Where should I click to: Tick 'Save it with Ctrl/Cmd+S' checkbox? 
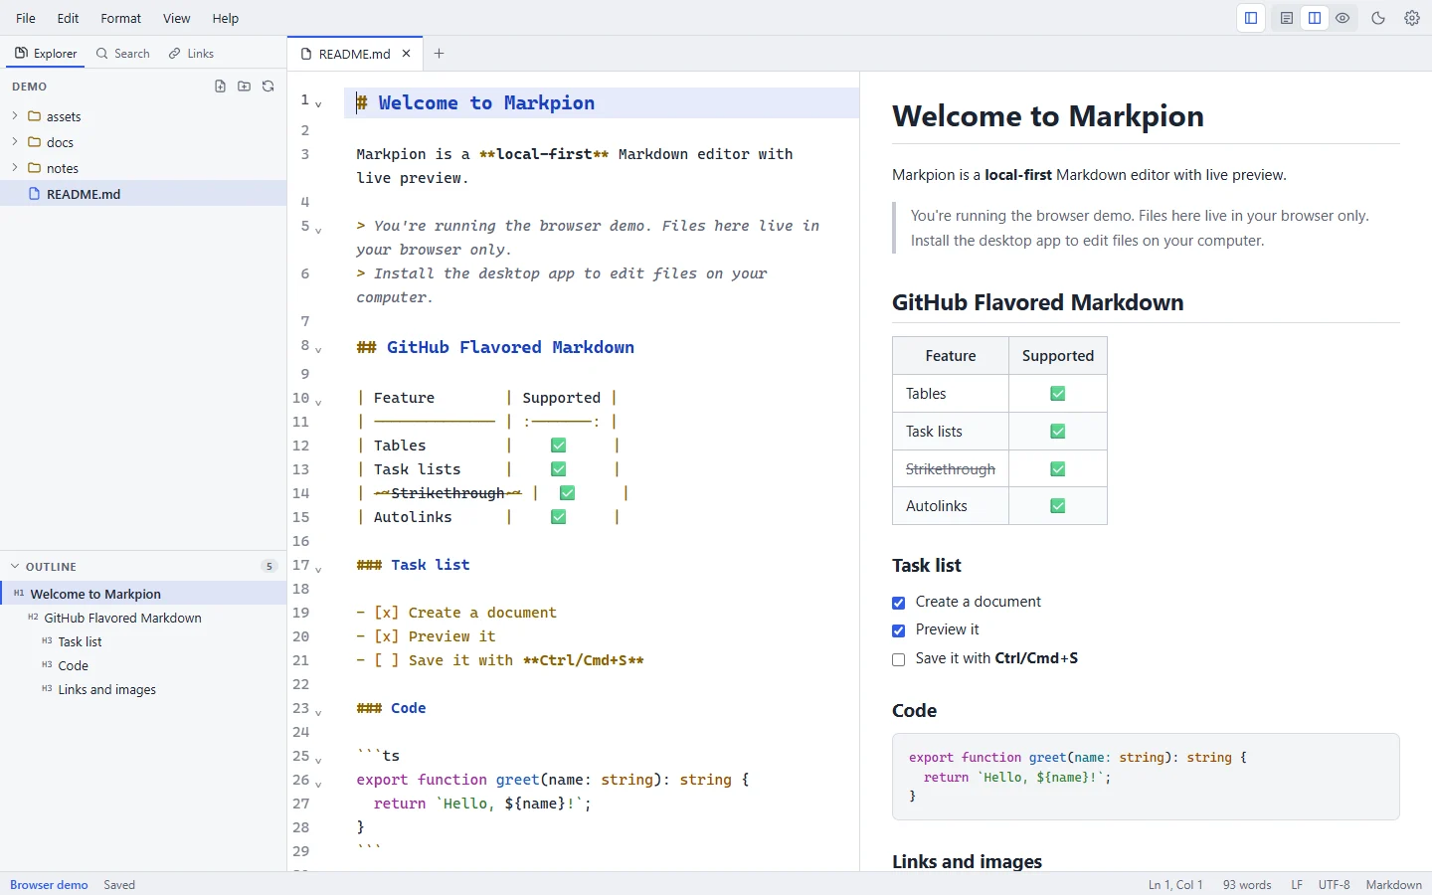point(899,659)
